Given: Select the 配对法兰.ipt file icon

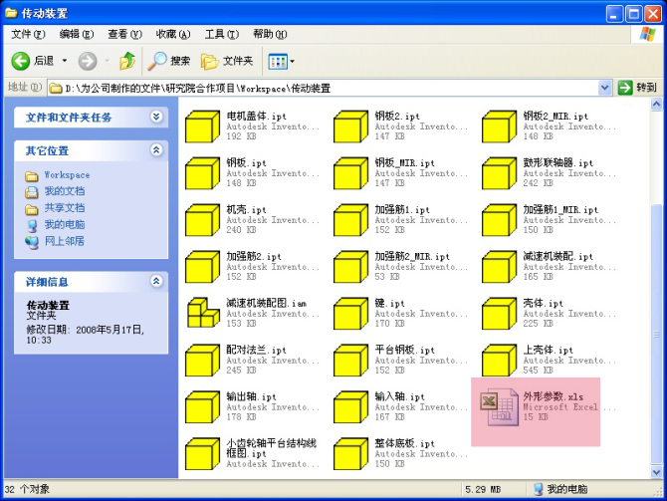Looking at the screenshot, I should pyautogui.click(x=202, y=361).
